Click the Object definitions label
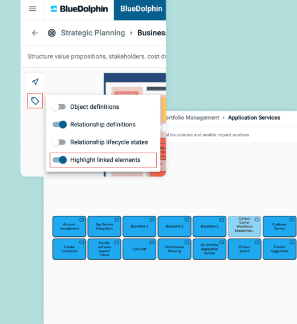The height and width of the screenshot is (324, 297). pos(95,107)
